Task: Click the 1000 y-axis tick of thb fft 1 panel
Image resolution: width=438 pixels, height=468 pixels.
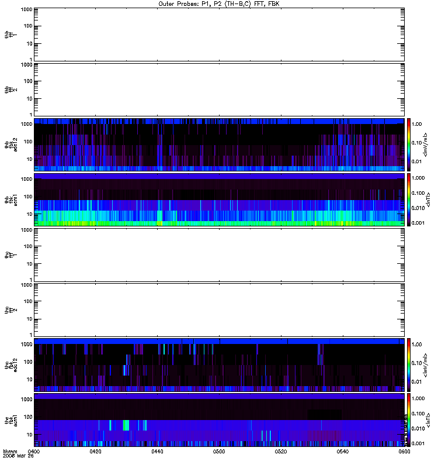Action: click(26, 9)
